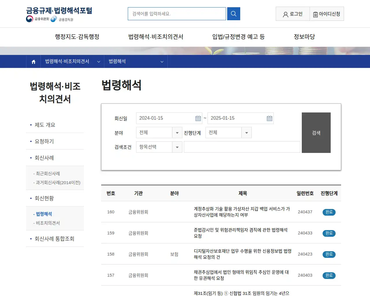Click the 로그인 button
Screen dimensions: 370x296
(x=293, y=14)
